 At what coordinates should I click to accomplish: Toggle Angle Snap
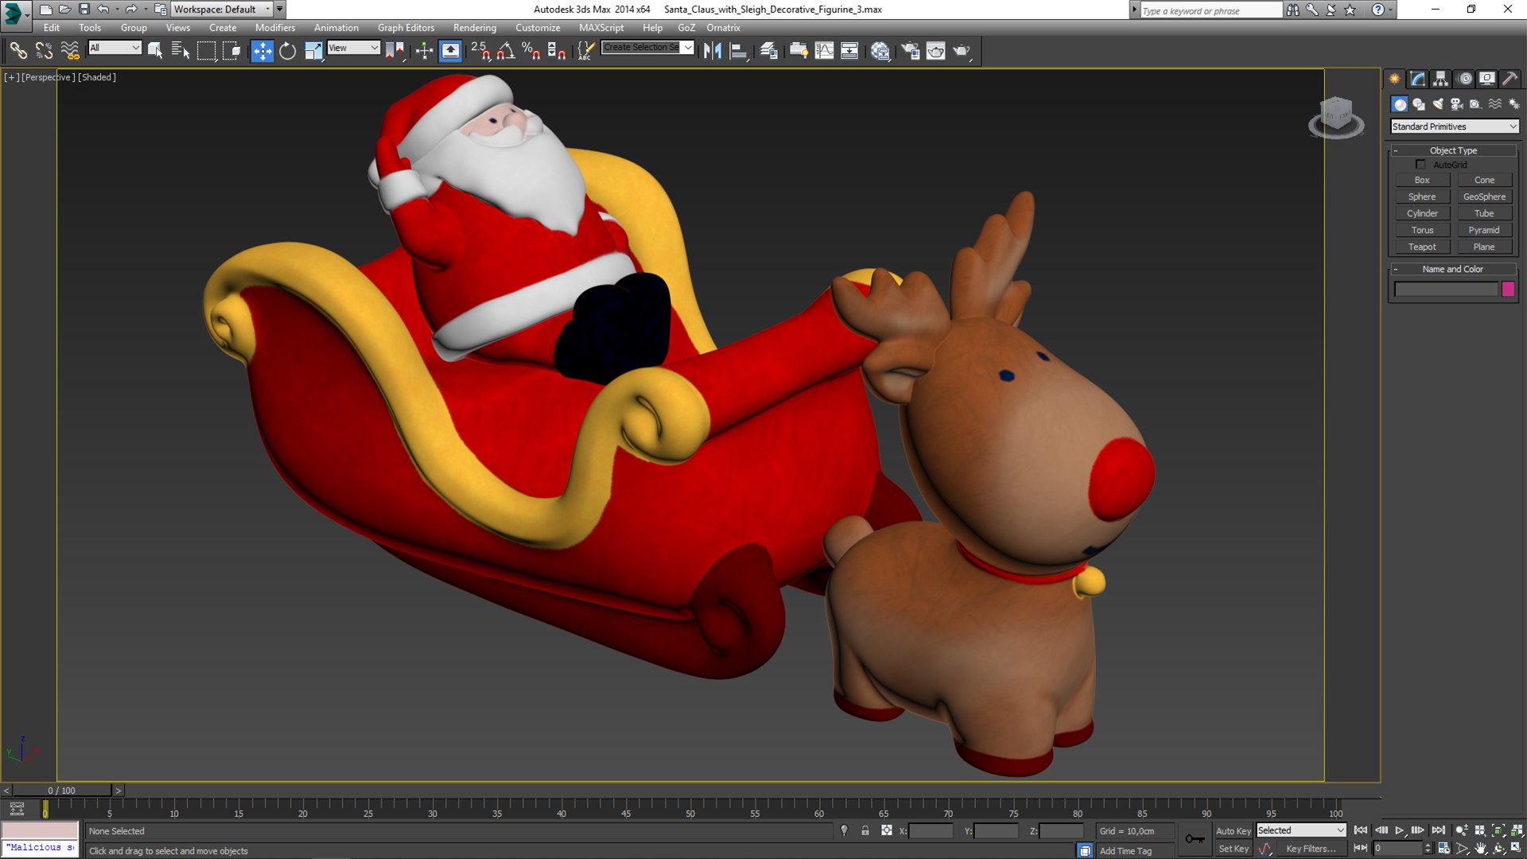point(505,51)
